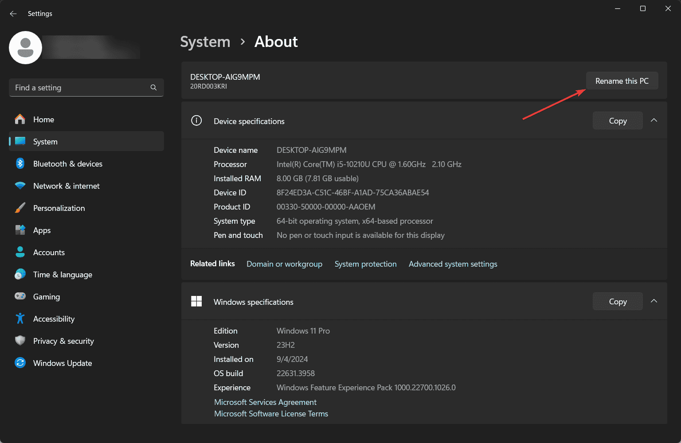Go to Gaming settings
681x443 pixels.
(x=86, y=296)
